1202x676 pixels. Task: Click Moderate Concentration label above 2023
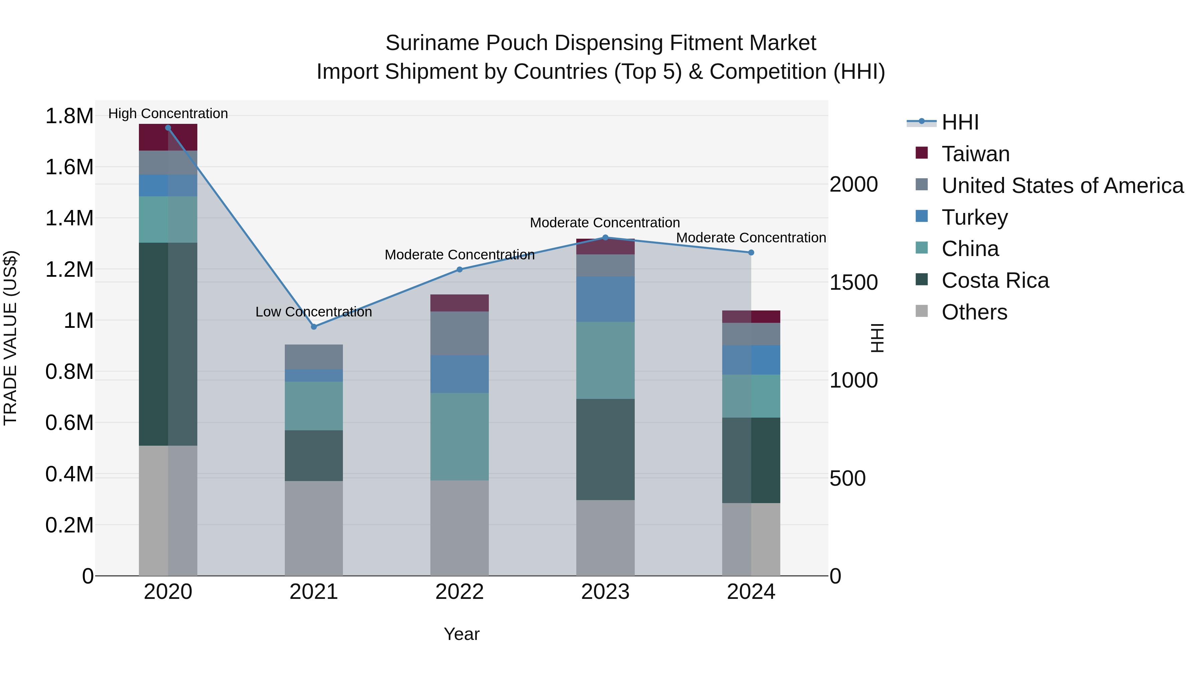[605, 223]
